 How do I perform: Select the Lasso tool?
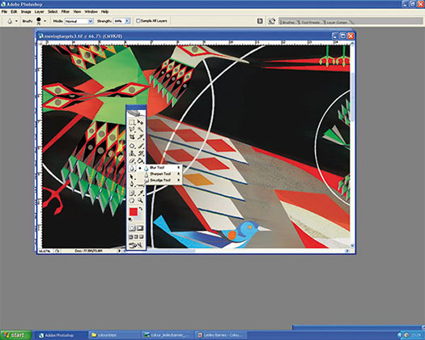tap(132, 130)
